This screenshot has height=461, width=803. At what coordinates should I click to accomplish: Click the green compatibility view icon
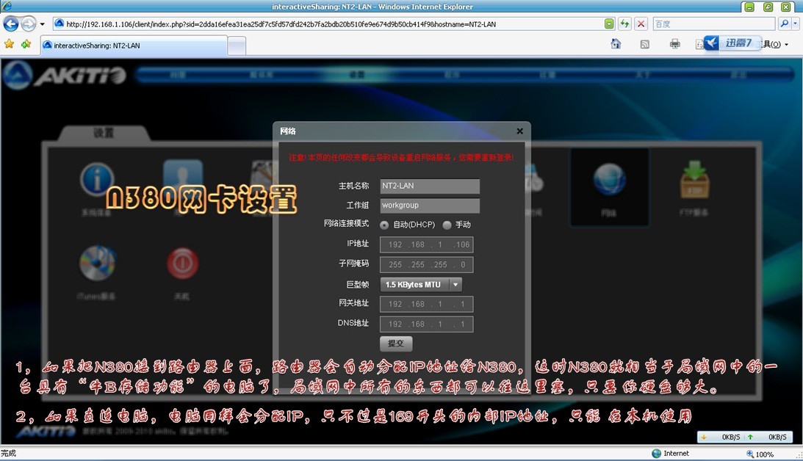click(609, 23)
